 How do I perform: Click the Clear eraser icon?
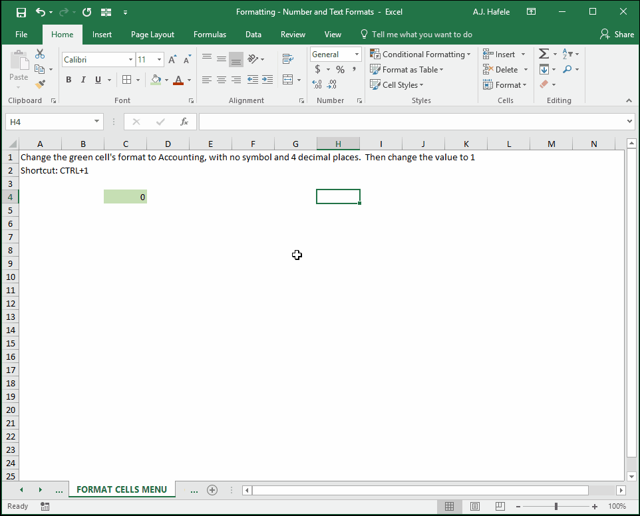pyautogui.click(x=544, y=84)
